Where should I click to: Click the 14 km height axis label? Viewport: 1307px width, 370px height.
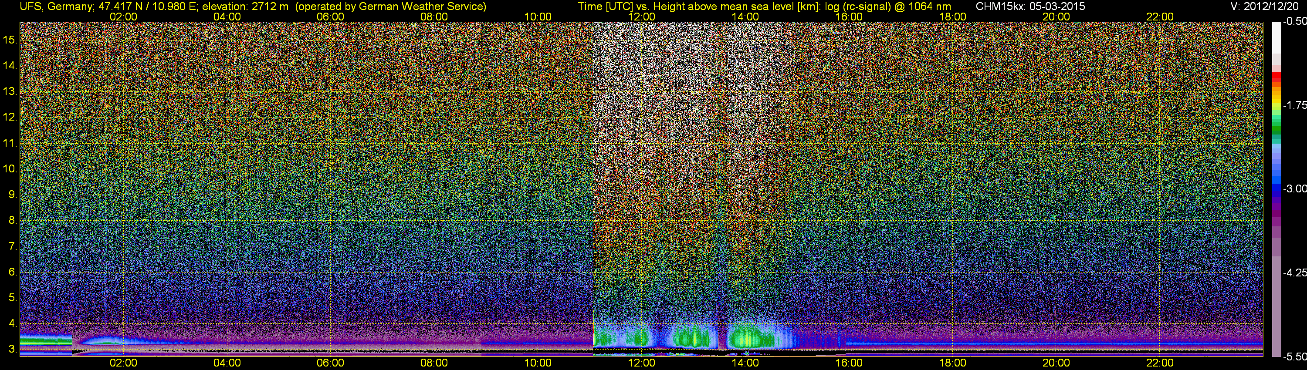click(10, 65)
